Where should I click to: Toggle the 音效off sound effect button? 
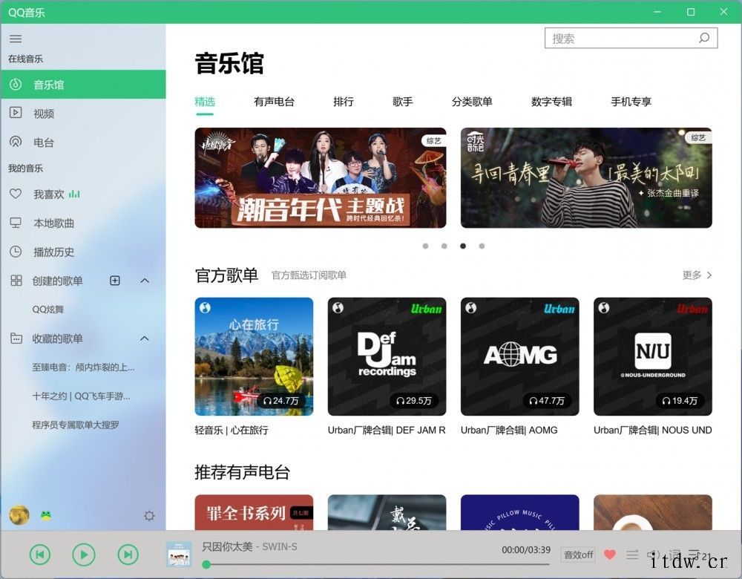click(x=578, y=555)
